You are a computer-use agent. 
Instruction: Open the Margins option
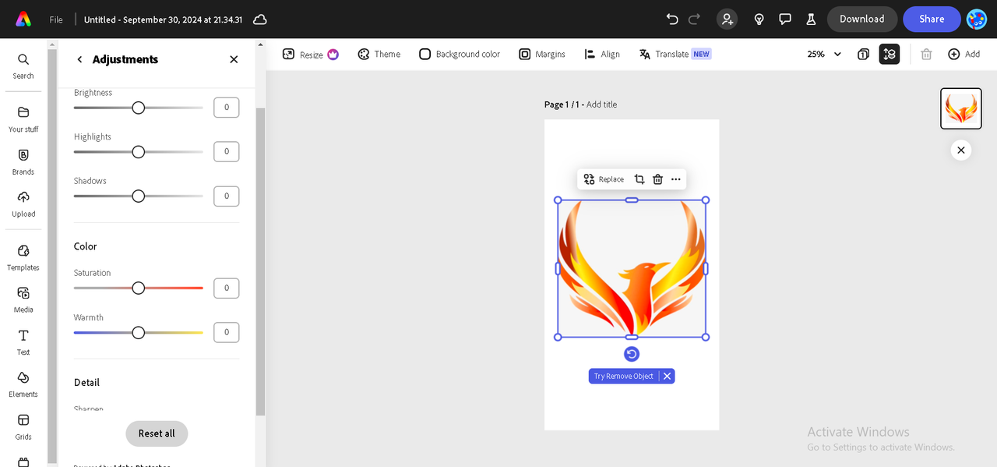coord(542,54)
